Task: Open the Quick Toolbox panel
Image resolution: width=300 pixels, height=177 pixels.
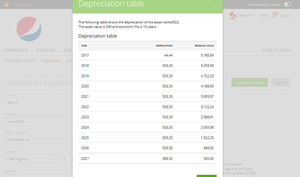Action: tap(276, 50)
